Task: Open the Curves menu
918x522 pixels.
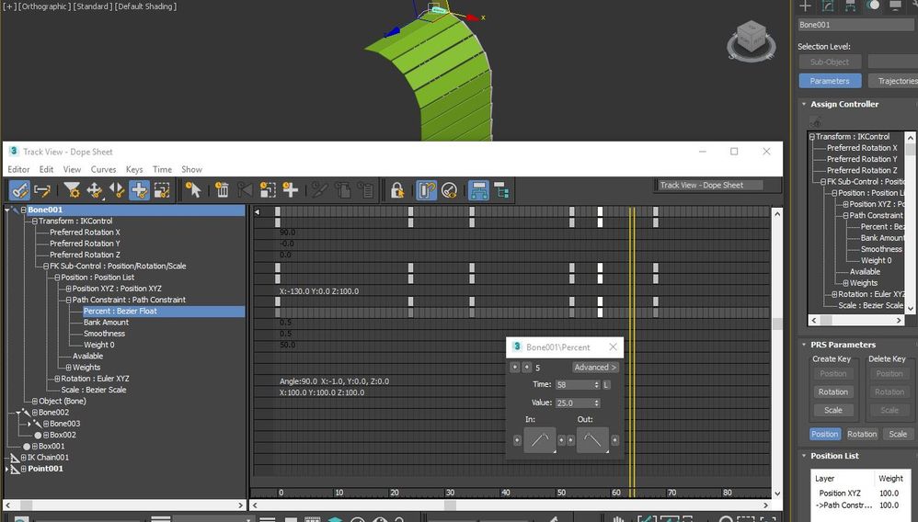Action: click(x=103, y=169)
